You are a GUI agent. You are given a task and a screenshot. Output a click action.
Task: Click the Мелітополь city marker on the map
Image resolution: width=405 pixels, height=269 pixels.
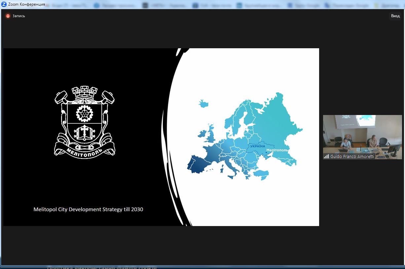266,152
